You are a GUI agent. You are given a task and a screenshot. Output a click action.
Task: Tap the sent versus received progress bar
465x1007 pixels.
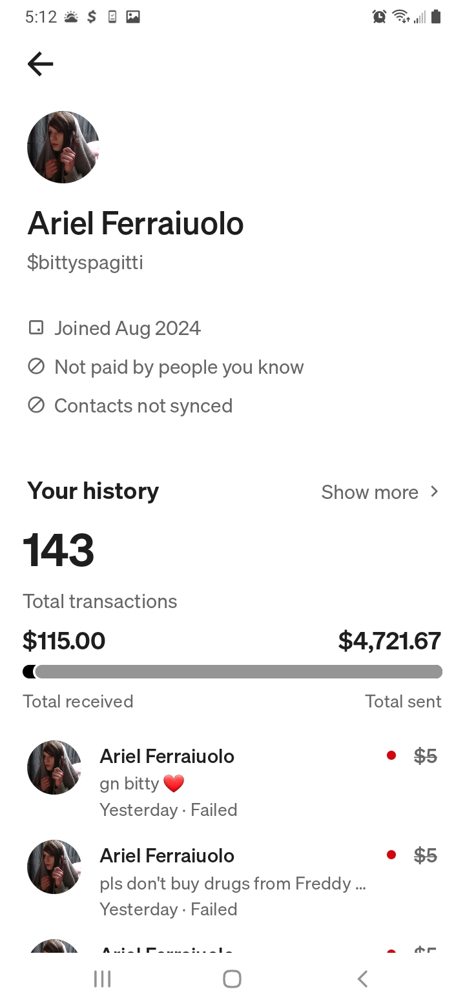pyautogui.click(x=232, y=672)
